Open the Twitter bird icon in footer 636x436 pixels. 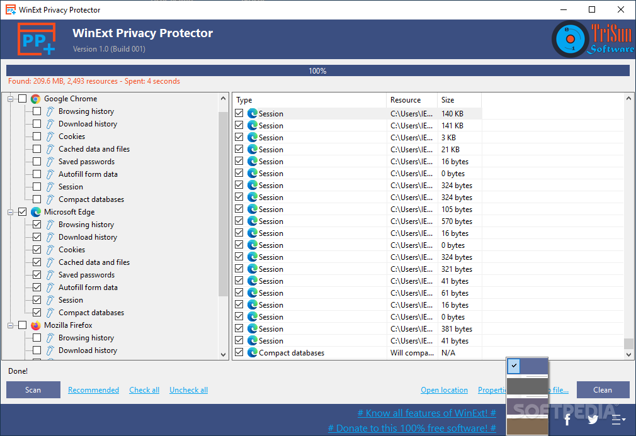pyautogui.click(x=593, y=420)
